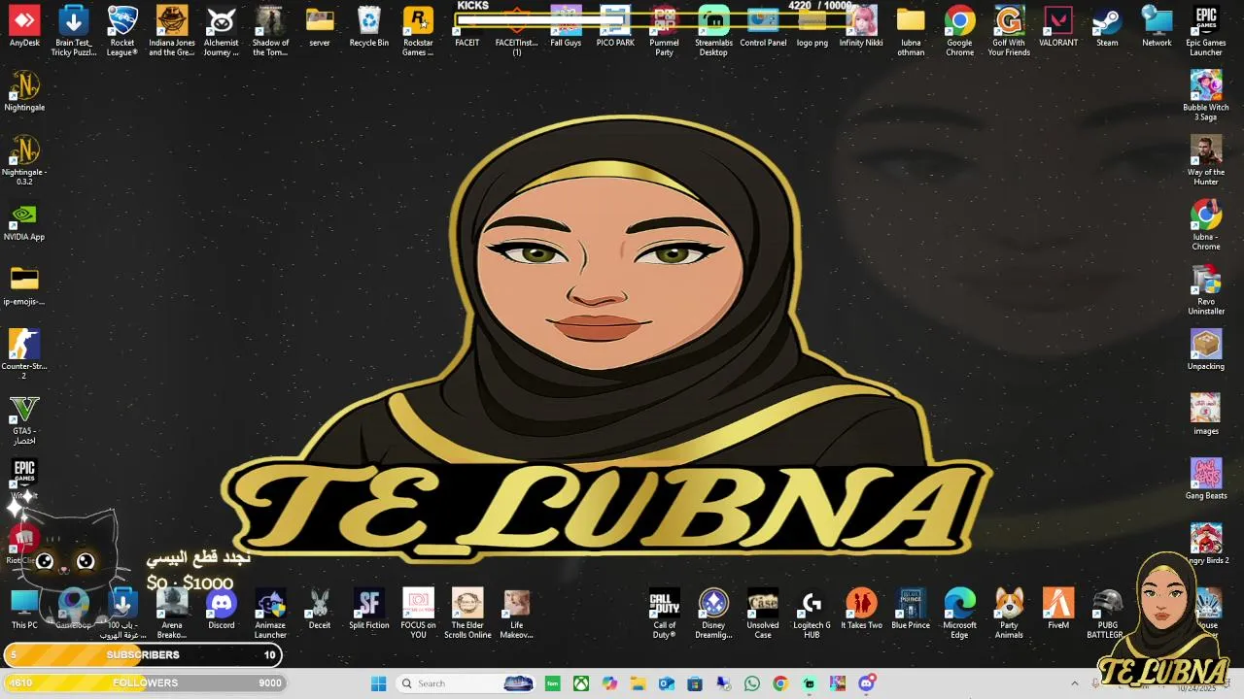Open the FiveM desktop shortcut
This screenshot has height=699, width=1244.
coord(1058,610)
